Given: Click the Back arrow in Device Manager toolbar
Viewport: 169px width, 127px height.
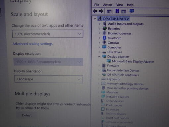Looking at the screenshot, I should (95, 11).
